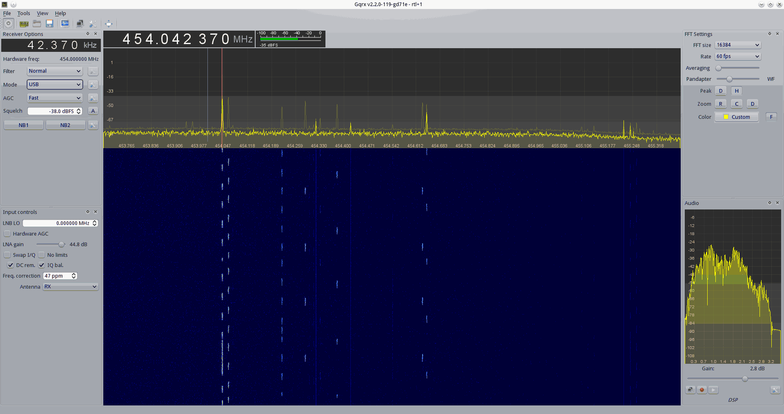Open the View menu
The width and height of the screenshot is (784, 414).
[42, 13]
